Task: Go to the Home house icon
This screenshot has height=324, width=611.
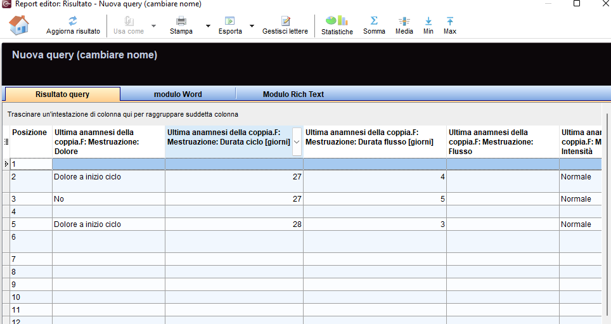Action: coord(19,25)
